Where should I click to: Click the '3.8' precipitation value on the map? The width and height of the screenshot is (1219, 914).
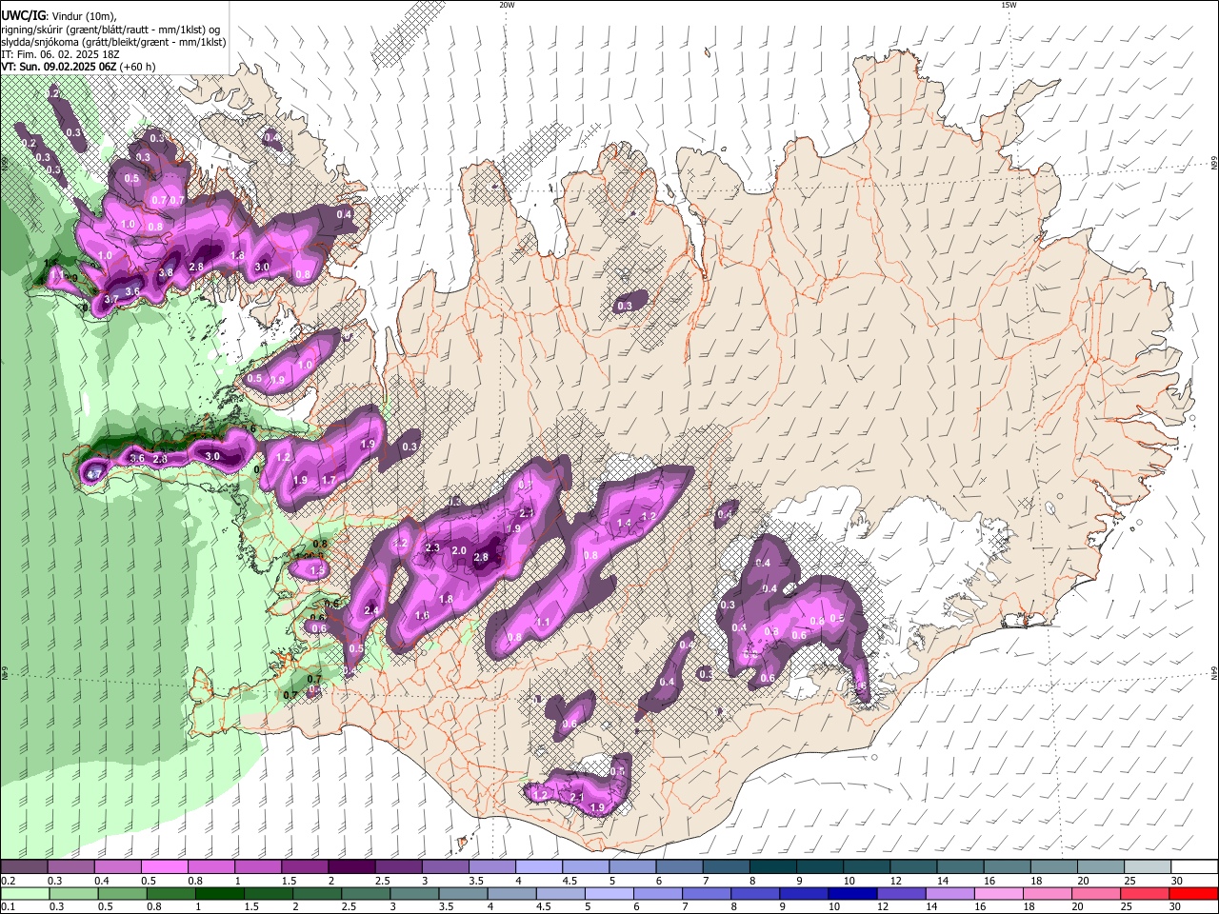(166, 272)
